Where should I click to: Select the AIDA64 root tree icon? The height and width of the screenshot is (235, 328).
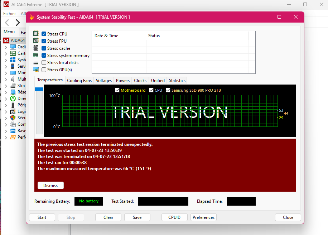point(6,40)
